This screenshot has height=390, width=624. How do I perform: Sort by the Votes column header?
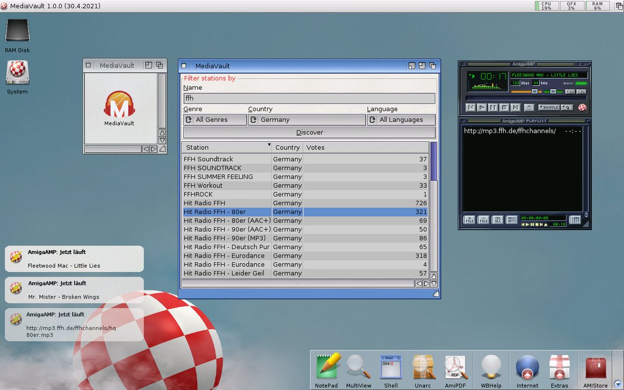(367, 148)
